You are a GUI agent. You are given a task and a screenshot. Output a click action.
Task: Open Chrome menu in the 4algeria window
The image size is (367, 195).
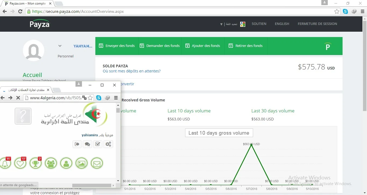pos(116,98)
